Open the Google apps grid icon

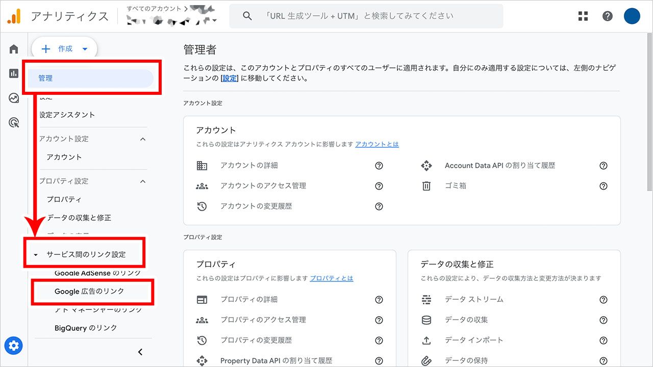coord(583,16)
